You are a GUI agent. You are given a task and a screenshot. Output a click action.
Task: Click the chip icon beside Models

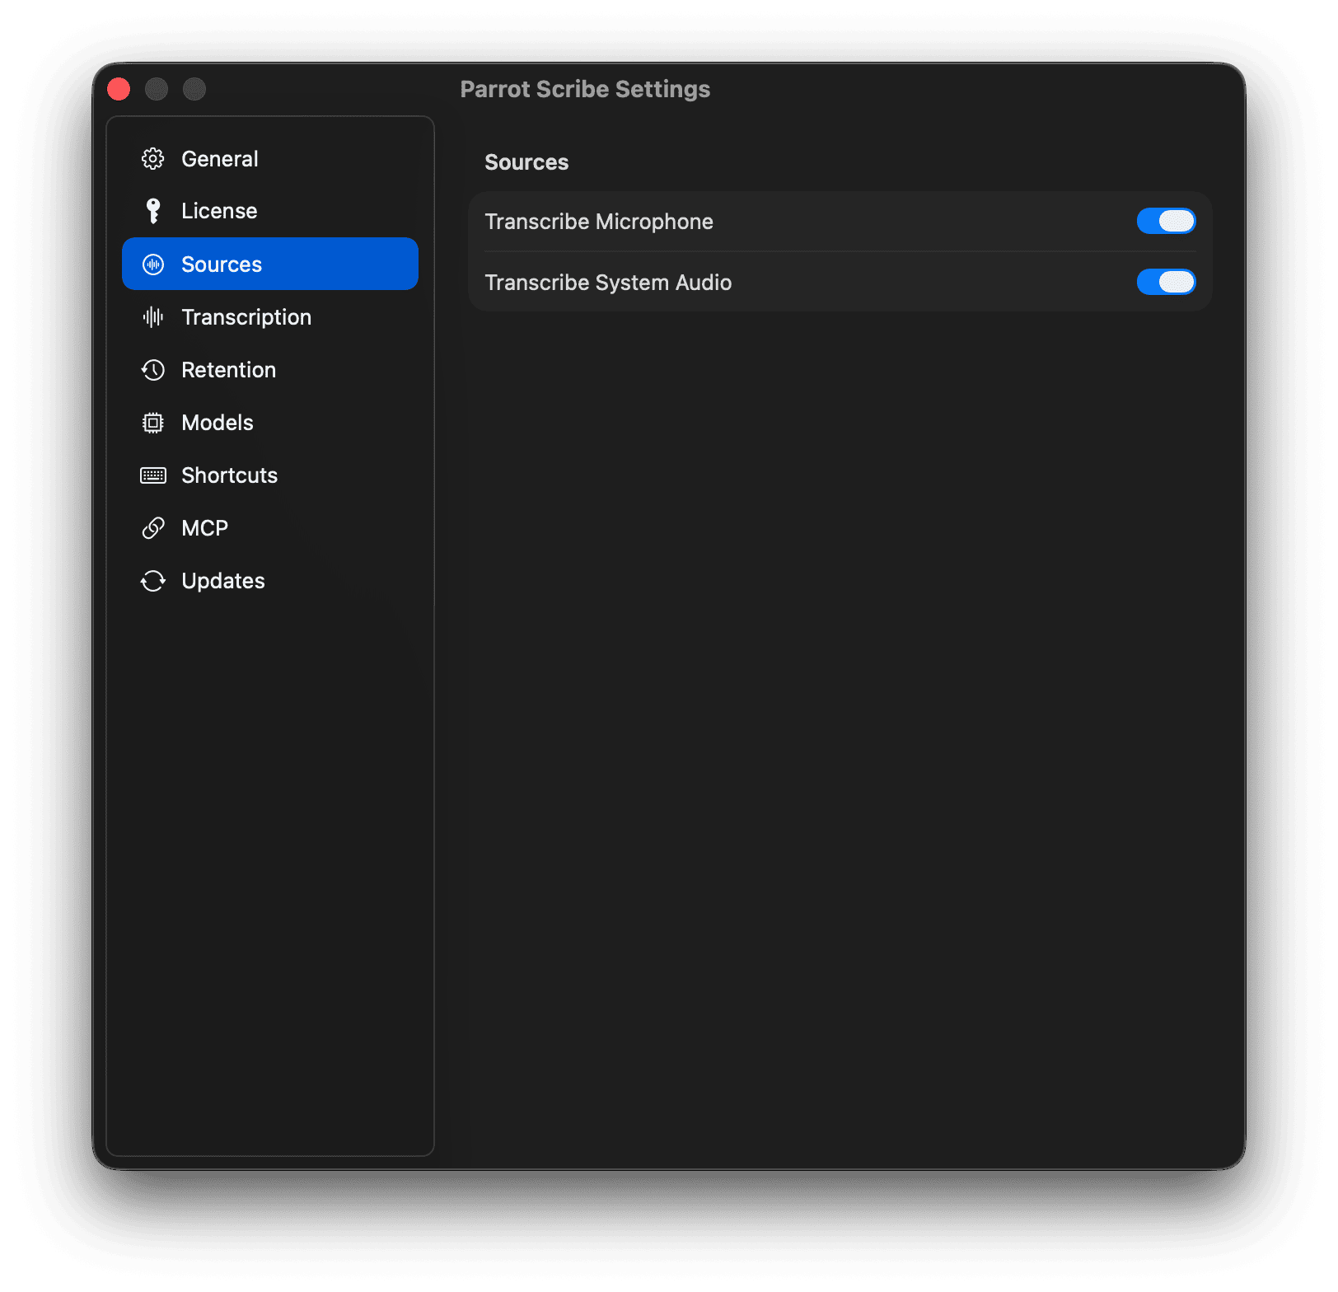[153, 422]
